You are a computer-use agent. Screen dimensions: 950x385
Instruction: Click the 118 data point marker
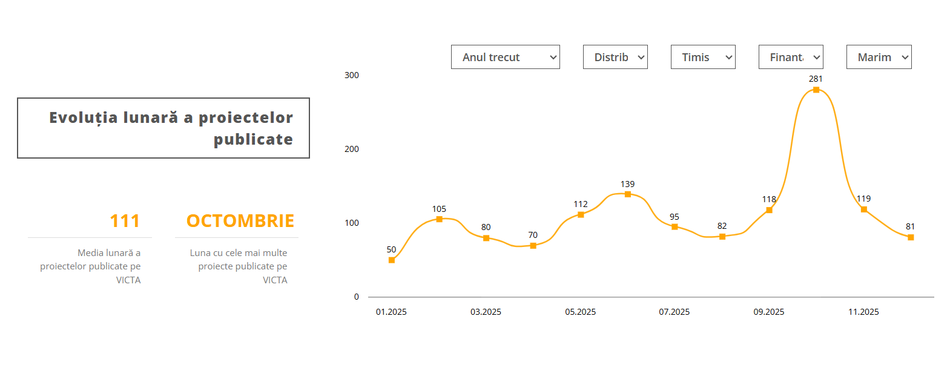click(769, 210)
